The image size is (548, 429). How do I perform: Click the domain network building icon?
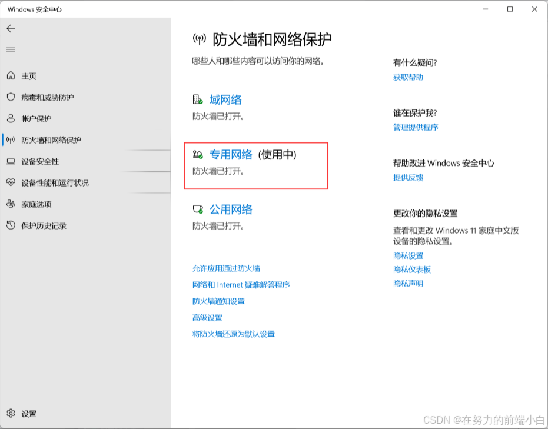(x=198, y=99)
